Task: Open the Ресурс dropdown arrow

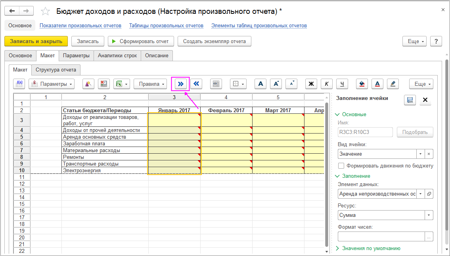Action: (429, 215)
